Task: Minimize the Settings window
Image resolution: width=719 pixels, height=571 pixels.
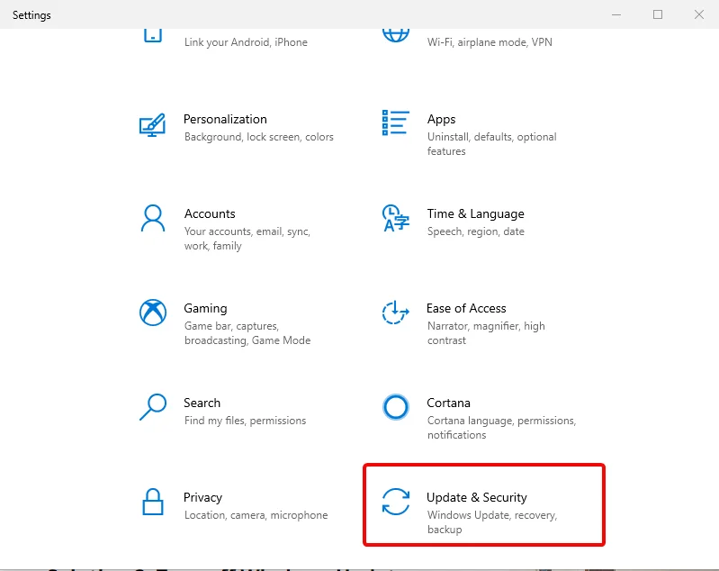Action: [616, 14]
